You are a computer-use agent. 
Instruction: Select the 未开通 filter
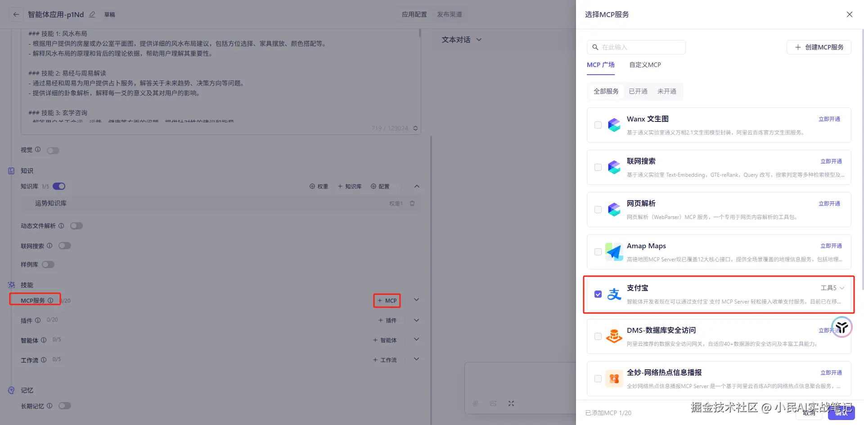[667, 91]
